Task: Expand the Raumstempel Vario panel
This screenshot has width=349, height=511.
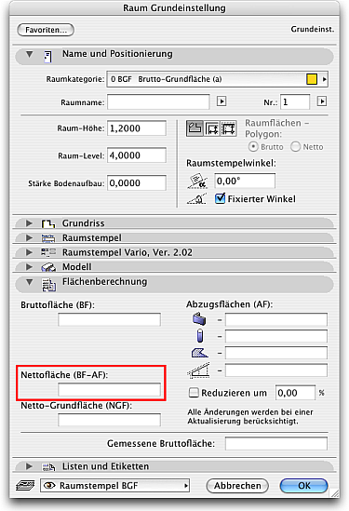Action: click(30, 252)
